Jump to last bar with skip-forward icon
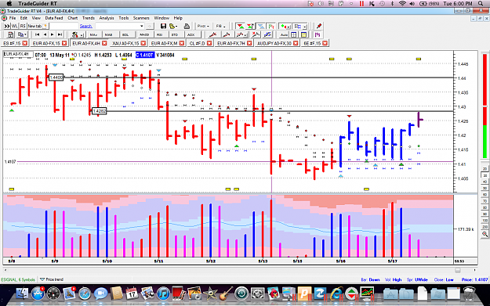490x306 pixels. [60, 34]
